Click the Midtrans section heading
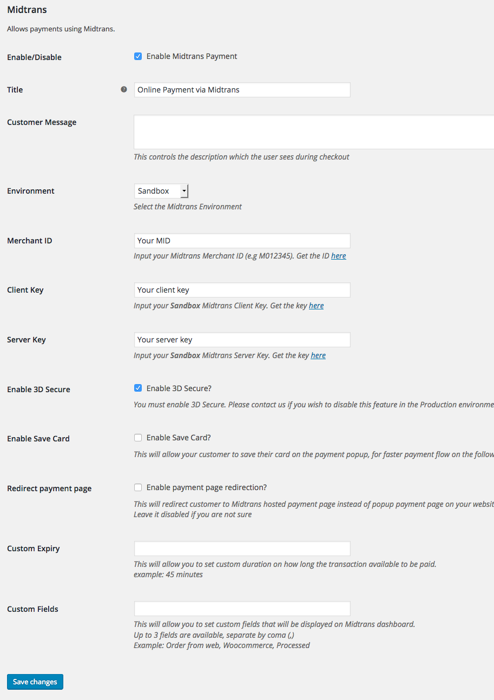The width and height of the screenshot is (494, 700). (x=27, y=10)
